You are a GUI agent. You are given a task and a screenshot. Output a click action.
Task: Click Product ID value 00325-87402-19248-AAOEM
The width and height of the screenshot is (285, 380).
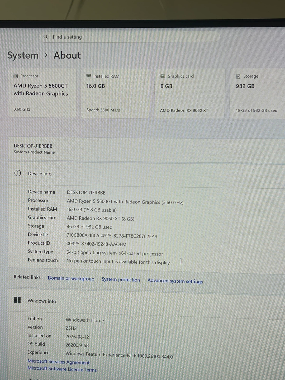[x=96, y=244]
